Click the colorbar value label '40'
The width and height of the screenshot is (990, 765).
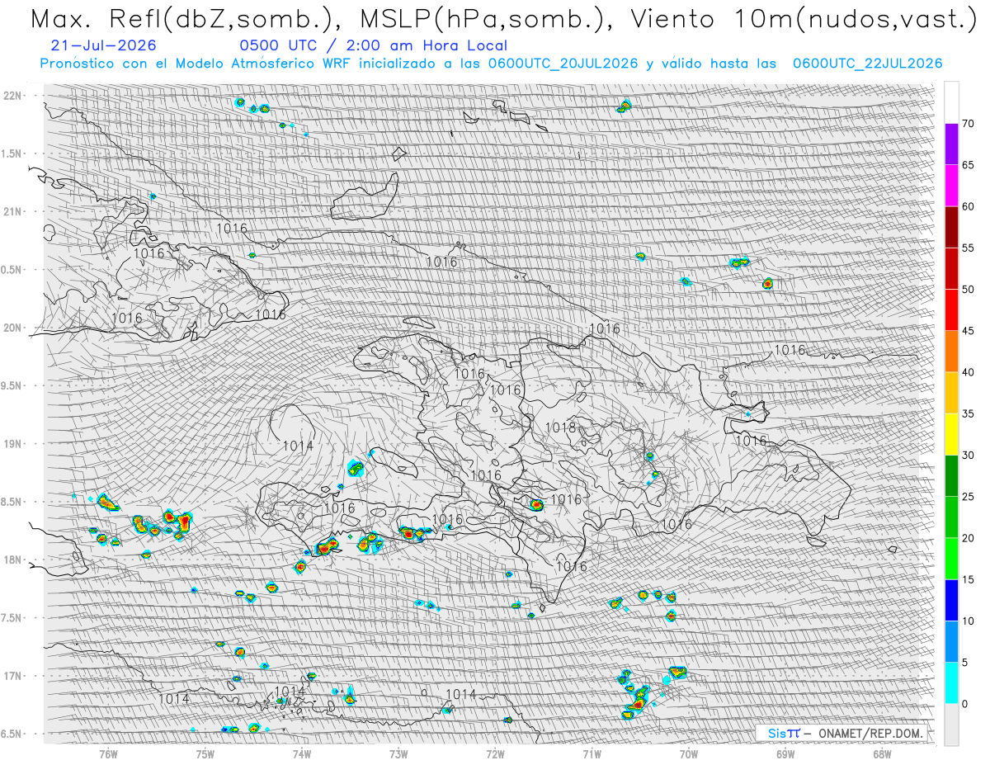pos(968,372)
